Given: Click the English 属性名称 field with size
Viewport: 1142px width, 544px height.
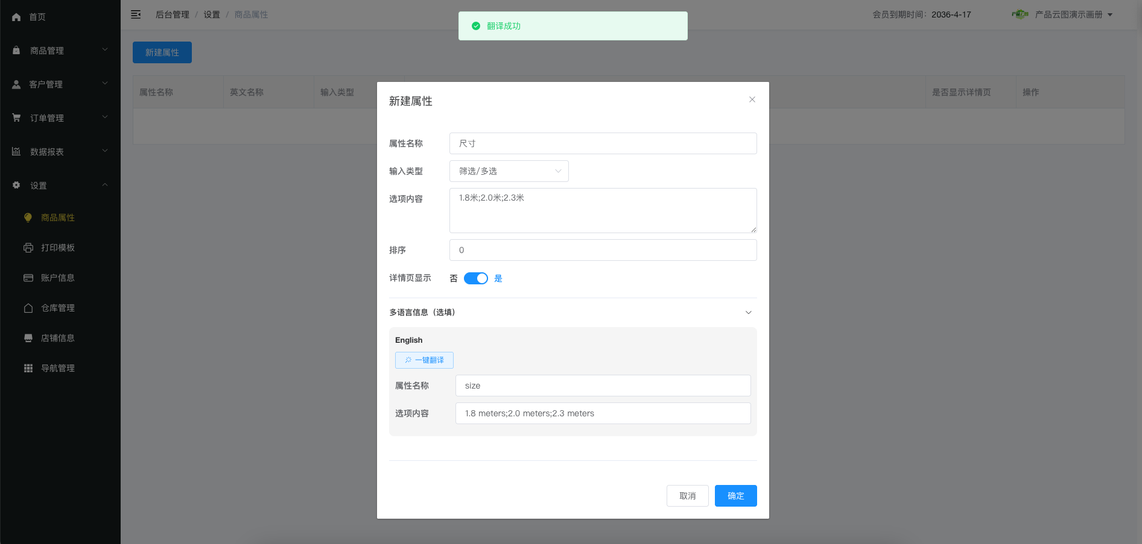Looking at the screenshot, I should point(603,386).
